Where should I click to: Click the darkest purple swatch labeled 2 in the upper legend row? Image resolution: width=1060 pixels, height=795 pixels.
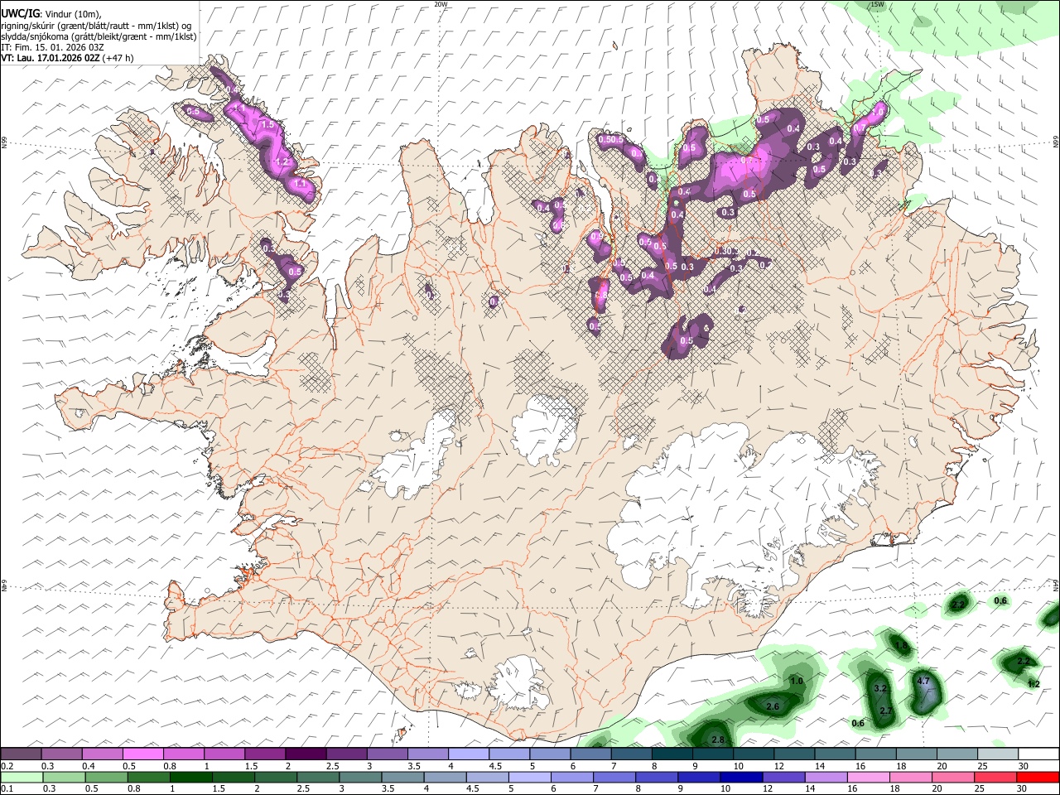coord(306,754)
